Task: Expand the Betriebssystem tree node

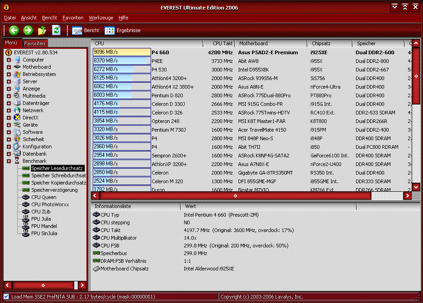Action: click(x=9, y=75)
